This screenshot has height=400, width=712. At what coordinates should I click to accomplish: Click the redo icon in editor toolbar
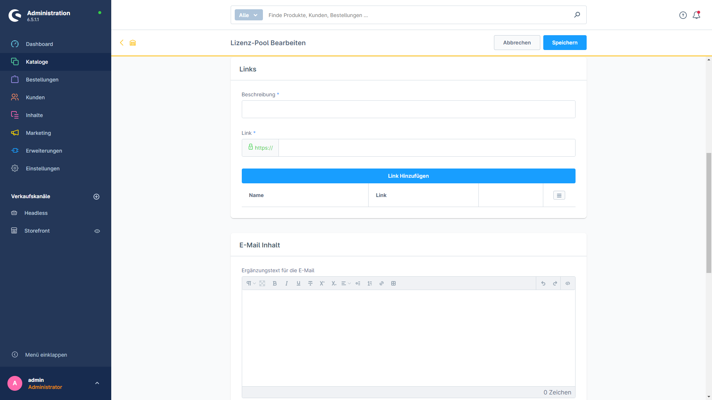tap(555, 283)
